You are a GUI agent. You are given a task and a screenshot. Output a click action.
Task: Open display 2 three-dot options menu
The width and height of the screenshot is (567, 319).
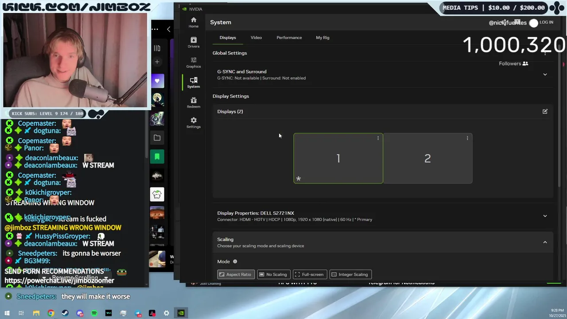pos(467,138)
